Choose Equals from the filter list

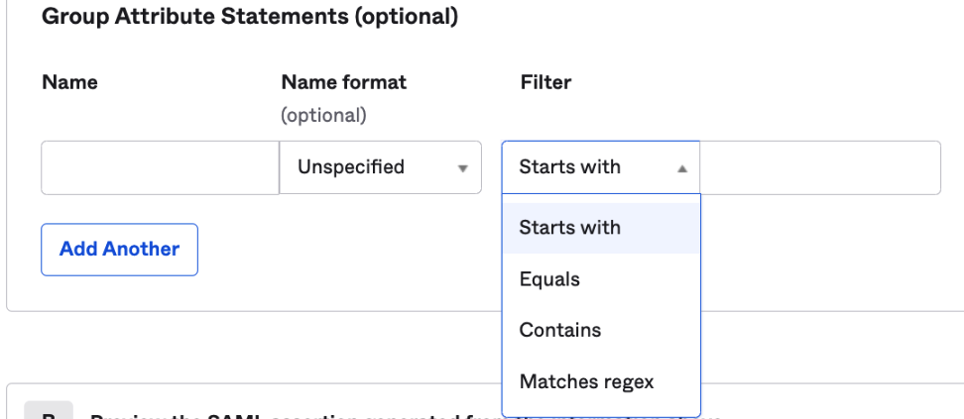tap(549, 279)
